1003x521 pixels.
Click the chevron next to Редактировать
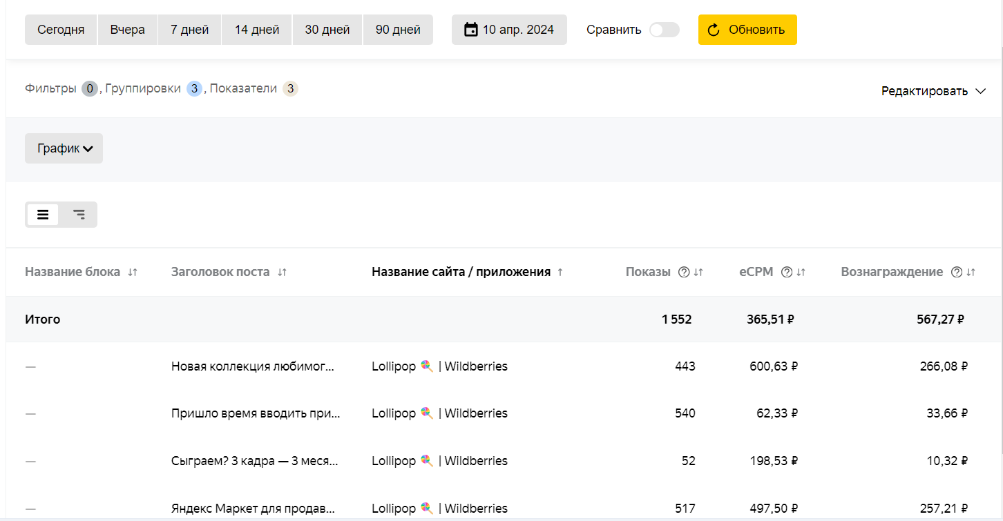980,91
